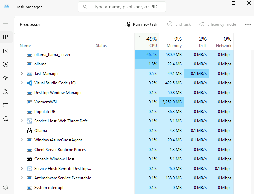Click the Service Host Remote Desktop gear icon
The width and height of the screenshot is (254, 194).
coord(30,169)
